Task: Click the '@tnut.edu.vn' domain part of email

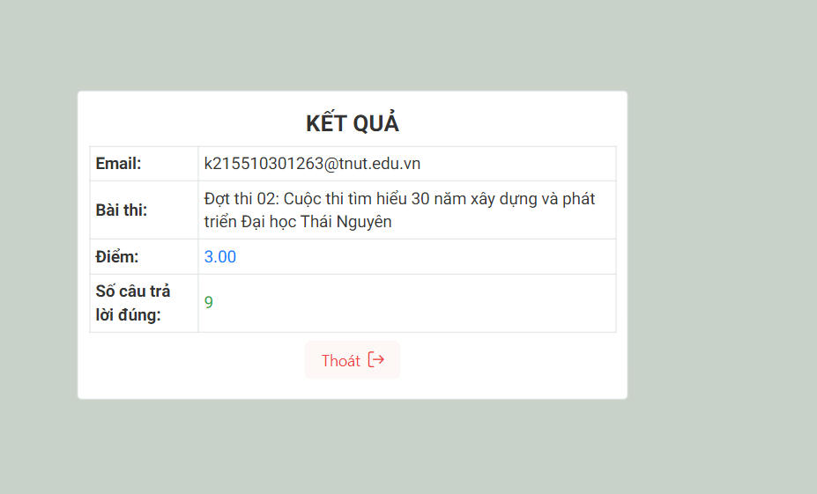Action: pos(372,164)
